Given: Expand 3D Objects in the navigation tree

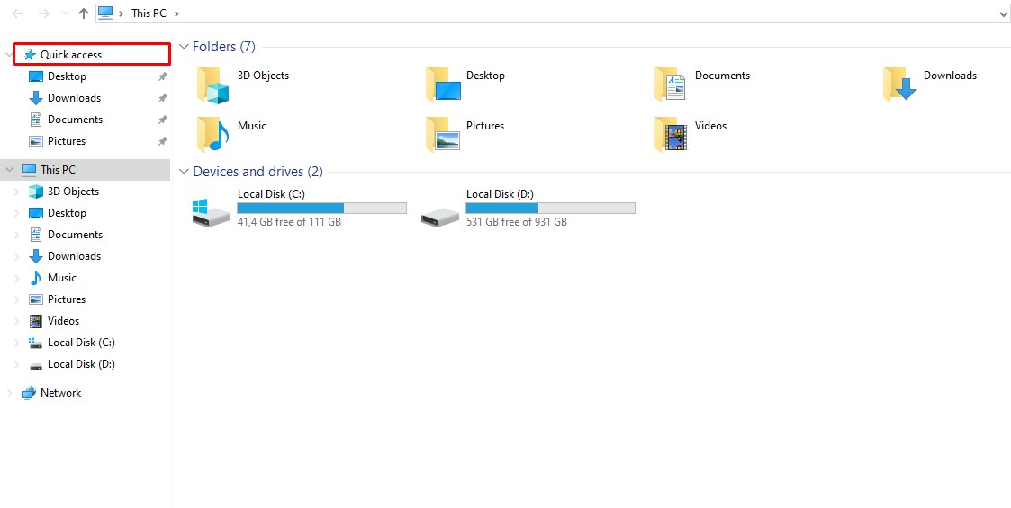Looking at the screenshot, I should point(17,192).
